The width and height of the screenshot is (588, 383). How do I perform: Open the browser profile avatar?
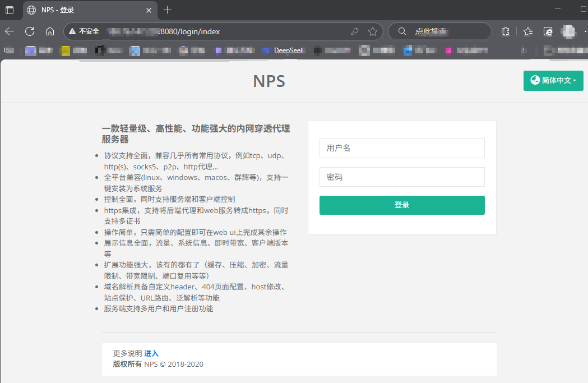[568, 31]
